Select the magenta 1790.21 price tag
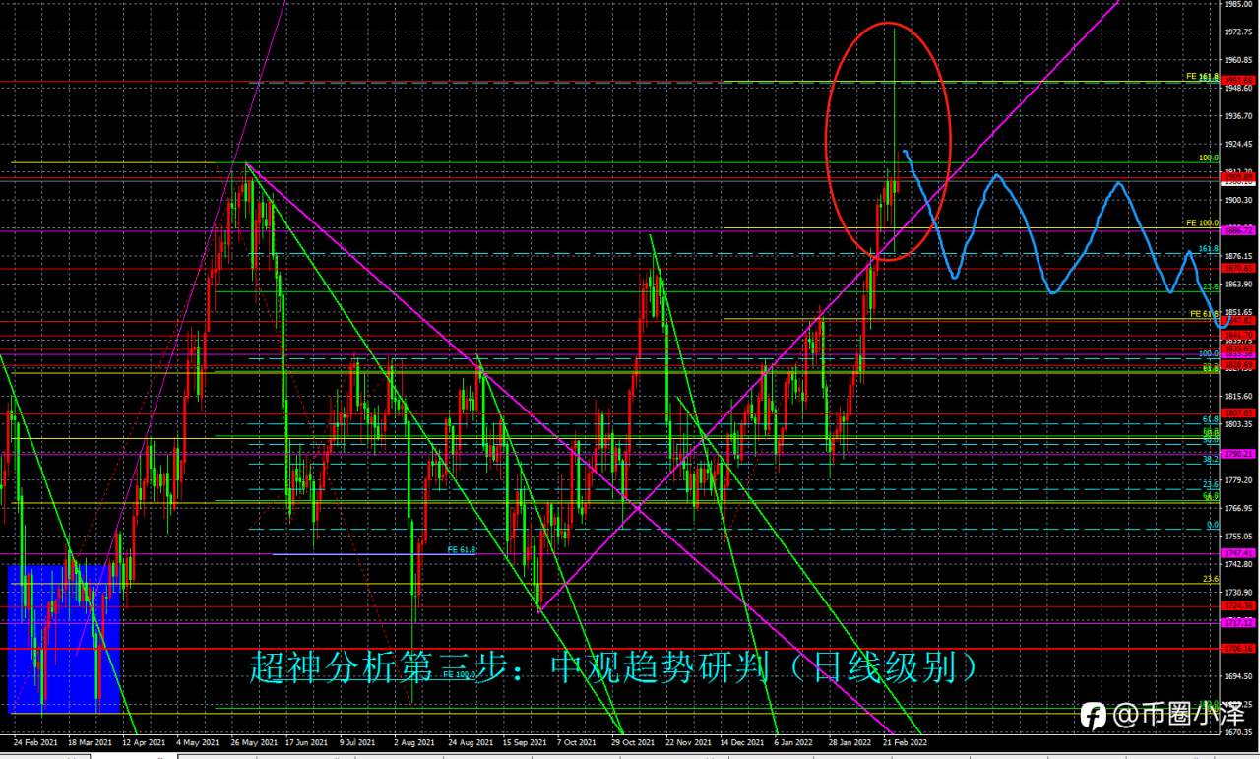The width and height of the screenshot is (1260, 759). click(x=1238, y=455)
